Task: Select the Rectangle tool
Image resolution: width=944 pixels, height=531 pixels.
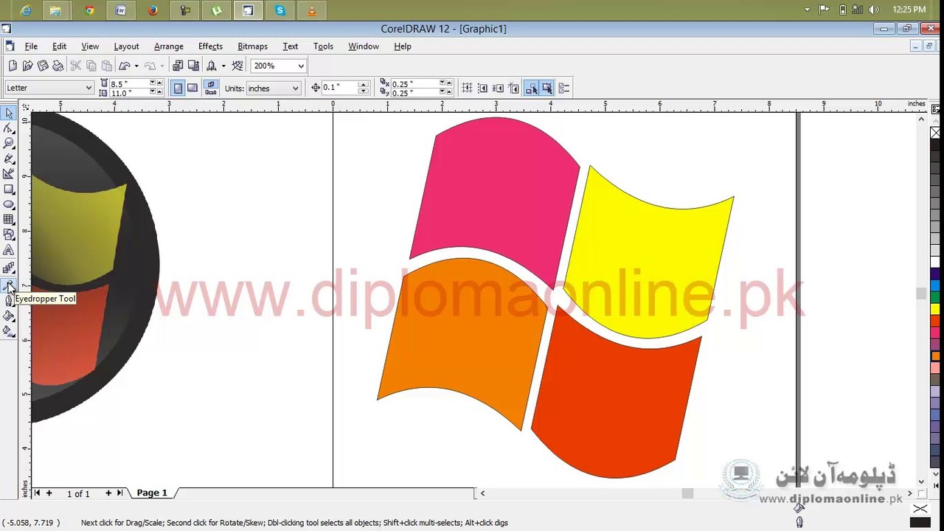Action: pos(9,190)
